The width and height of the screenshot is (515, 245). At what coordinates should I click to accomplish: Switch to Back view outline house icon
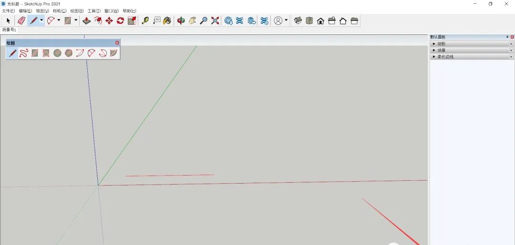(x=343, y=21)
